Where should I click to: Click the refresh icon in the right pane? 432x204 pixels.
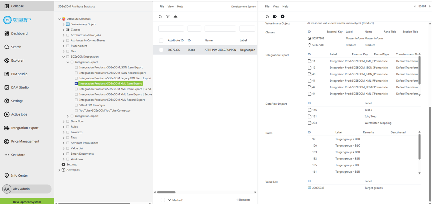pyautogui.click(x=267, y=16)
